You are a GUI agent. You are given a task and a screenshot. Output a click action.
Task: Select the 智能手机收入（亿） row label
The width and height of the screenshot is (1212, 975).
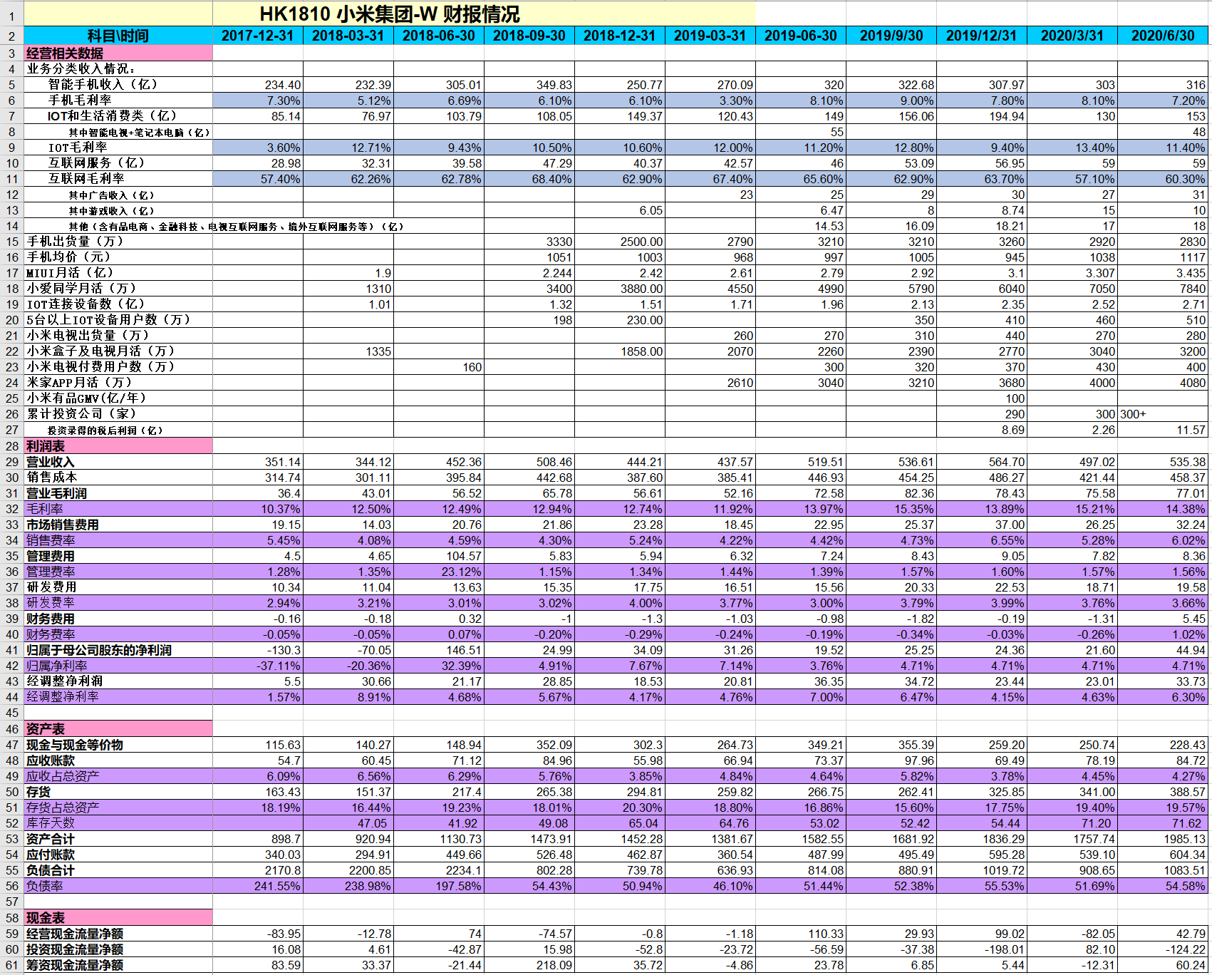point(118,85)
